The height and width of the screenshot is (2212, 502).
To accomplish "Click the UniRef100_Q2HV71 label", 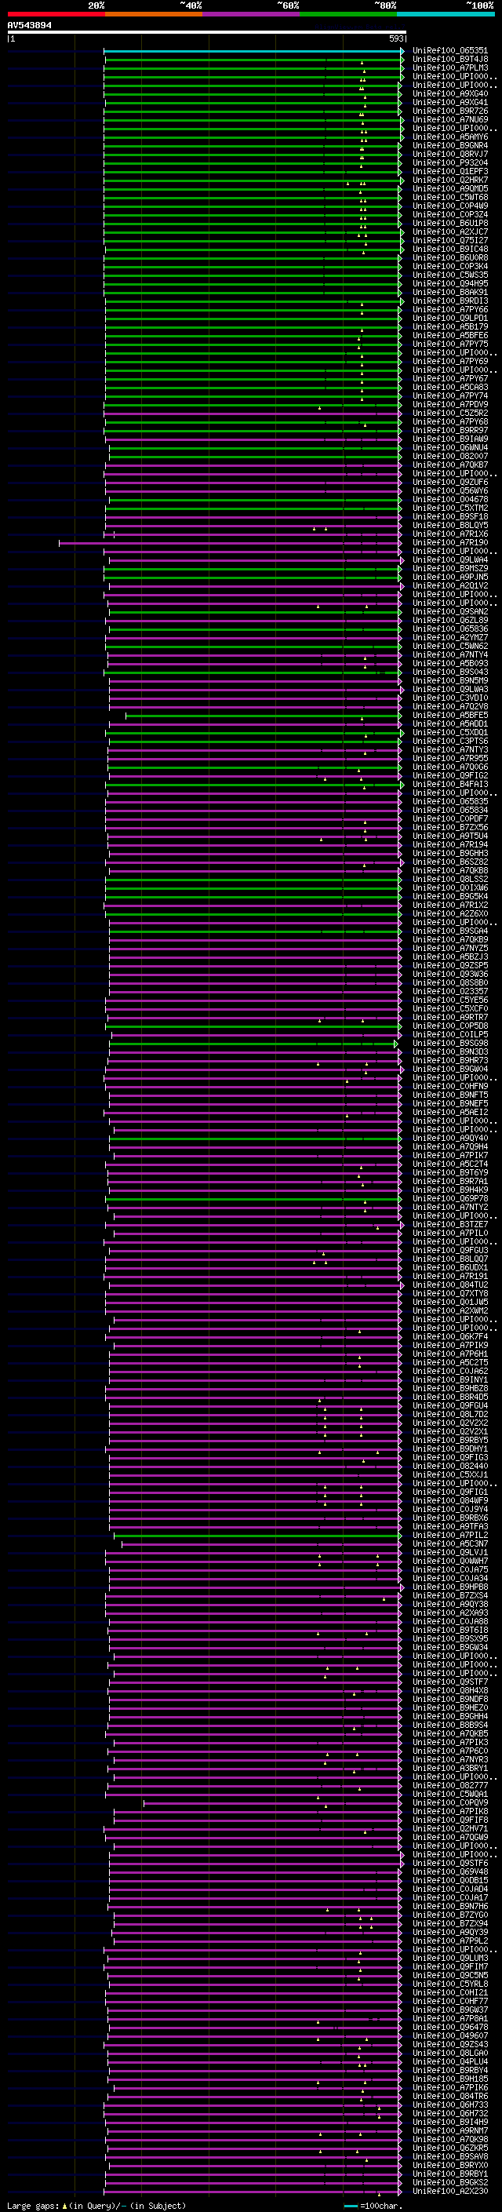I will coord(449,1829).
